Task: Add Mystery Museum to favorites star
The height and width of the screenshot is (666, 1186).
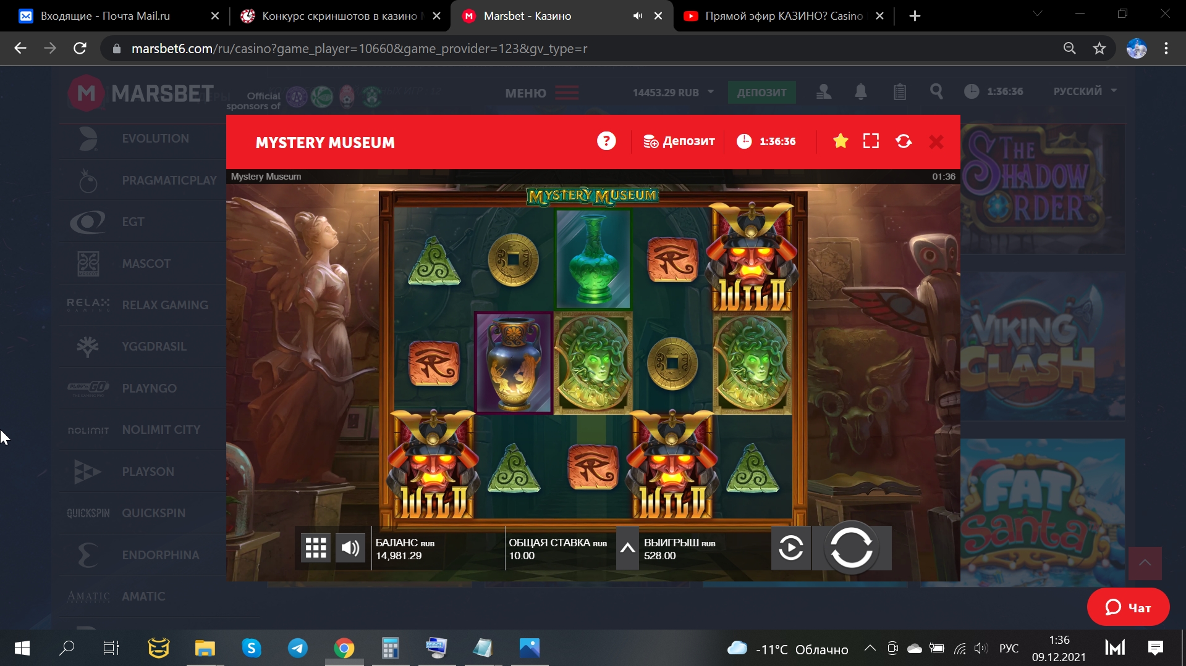Action: tap(841, 141)
